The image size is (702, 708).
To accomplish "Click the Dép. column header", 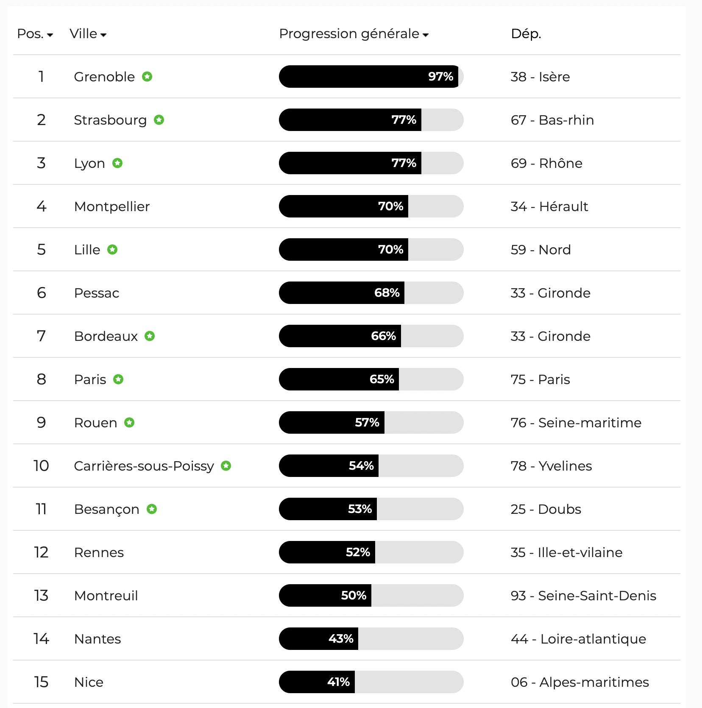I will 526,34.
